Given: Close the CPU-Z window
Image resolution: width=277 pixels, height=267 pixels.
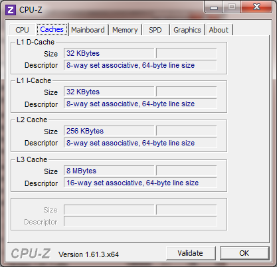Looking at the screenshot, I should pyautogui.click(x=256, y=7).
